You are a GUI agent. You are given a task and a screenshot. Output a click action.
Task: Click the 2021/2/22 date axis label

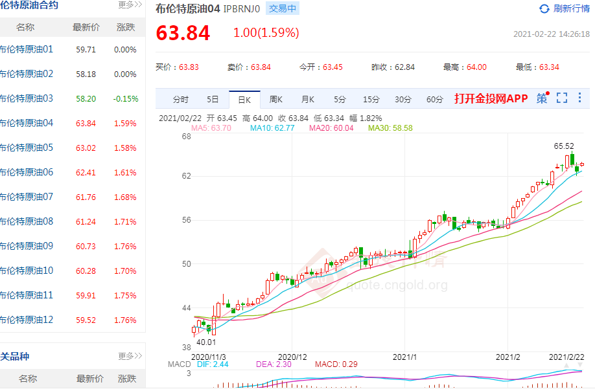[566, 357]
